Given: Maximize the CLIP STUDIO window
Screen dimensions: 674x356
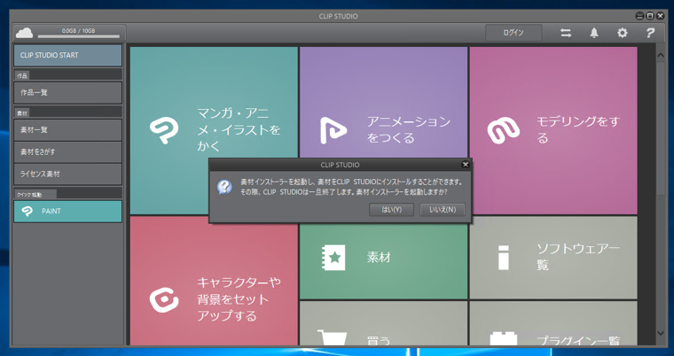Looking at the screenshot, I should pyautogui.click(x=650, y=16).
